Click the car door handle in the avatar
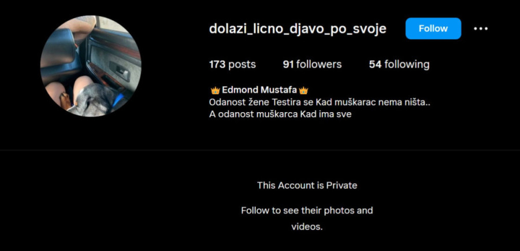 (120, 71)
